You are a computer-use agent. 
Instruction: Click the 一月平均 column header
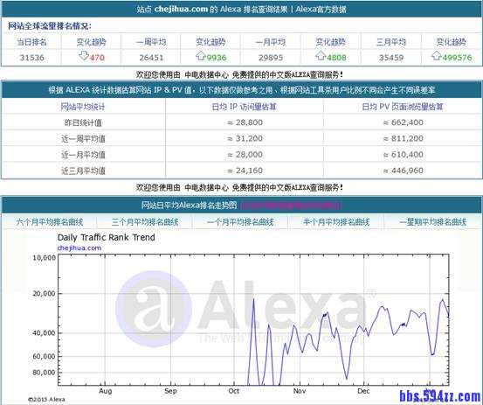pos(271,42)
